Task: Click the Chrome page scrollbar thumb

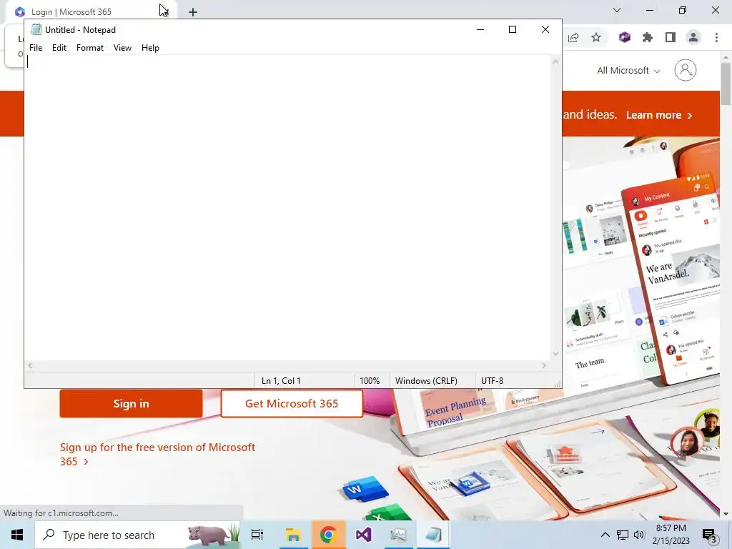Action: pos(726,83)
